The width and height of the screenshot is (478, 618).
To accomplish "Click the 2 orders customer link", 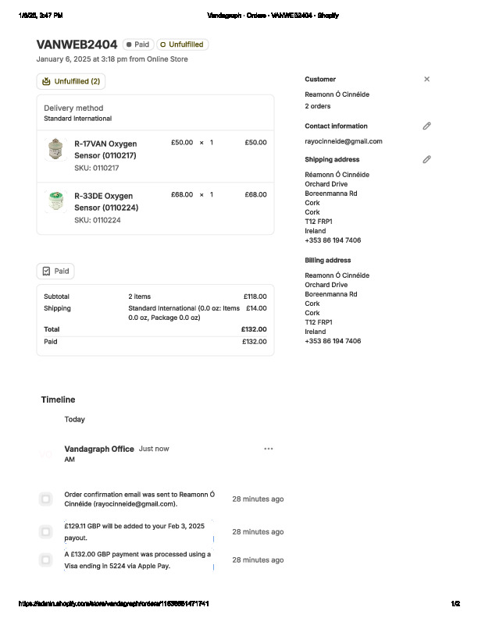I will point(318,105).
